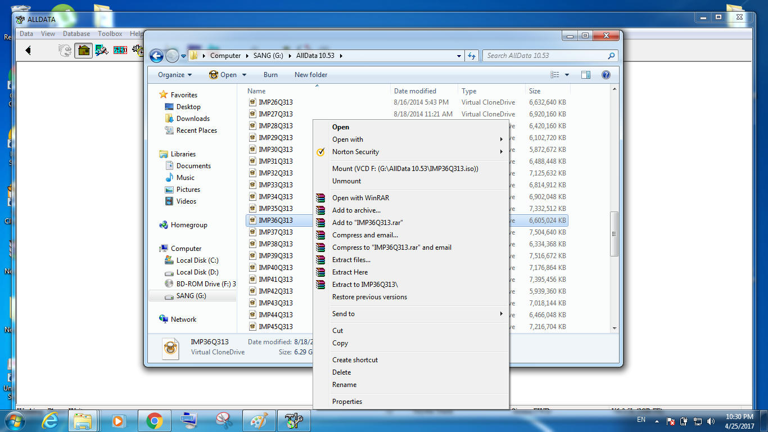Click the ALLDATA taskbar icon
This screenshot has height=432, width=768.
click(293, 420)
